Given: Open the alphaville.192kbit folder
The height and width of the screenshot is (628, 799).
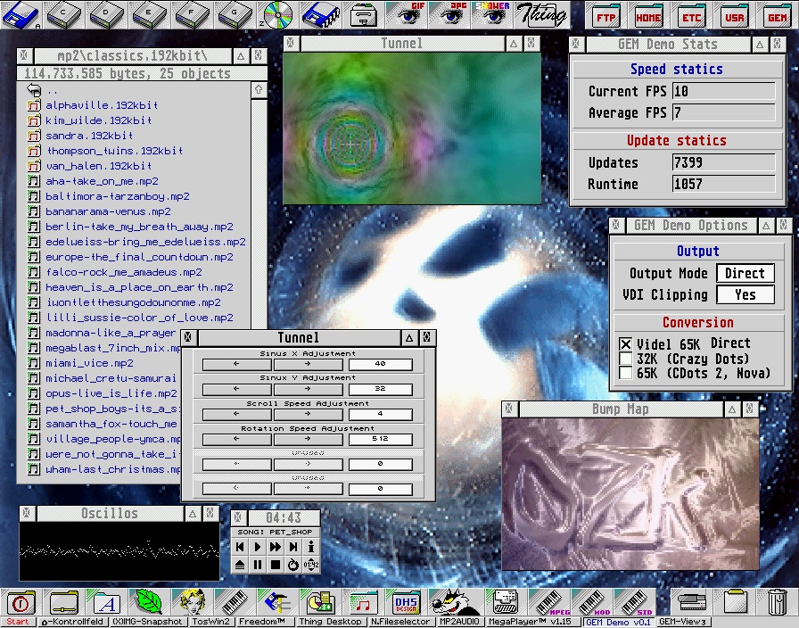Looking at the screenshot, I should pyautogui.click(x=102, y=105).
